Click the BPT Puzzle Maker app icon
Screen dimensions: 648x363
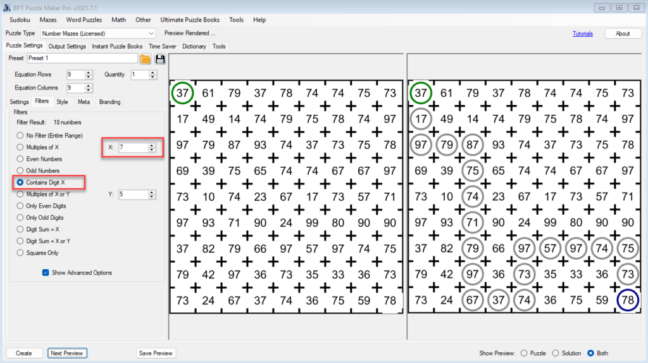(6, 7)
